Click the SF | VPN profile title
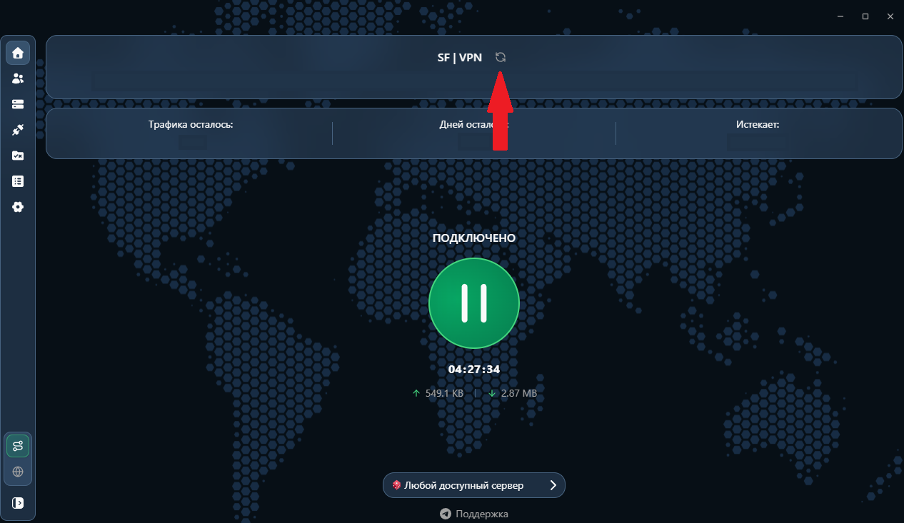The height and width of the screenshot is (523, 904). pyautogui.click(x=459, y=58)
